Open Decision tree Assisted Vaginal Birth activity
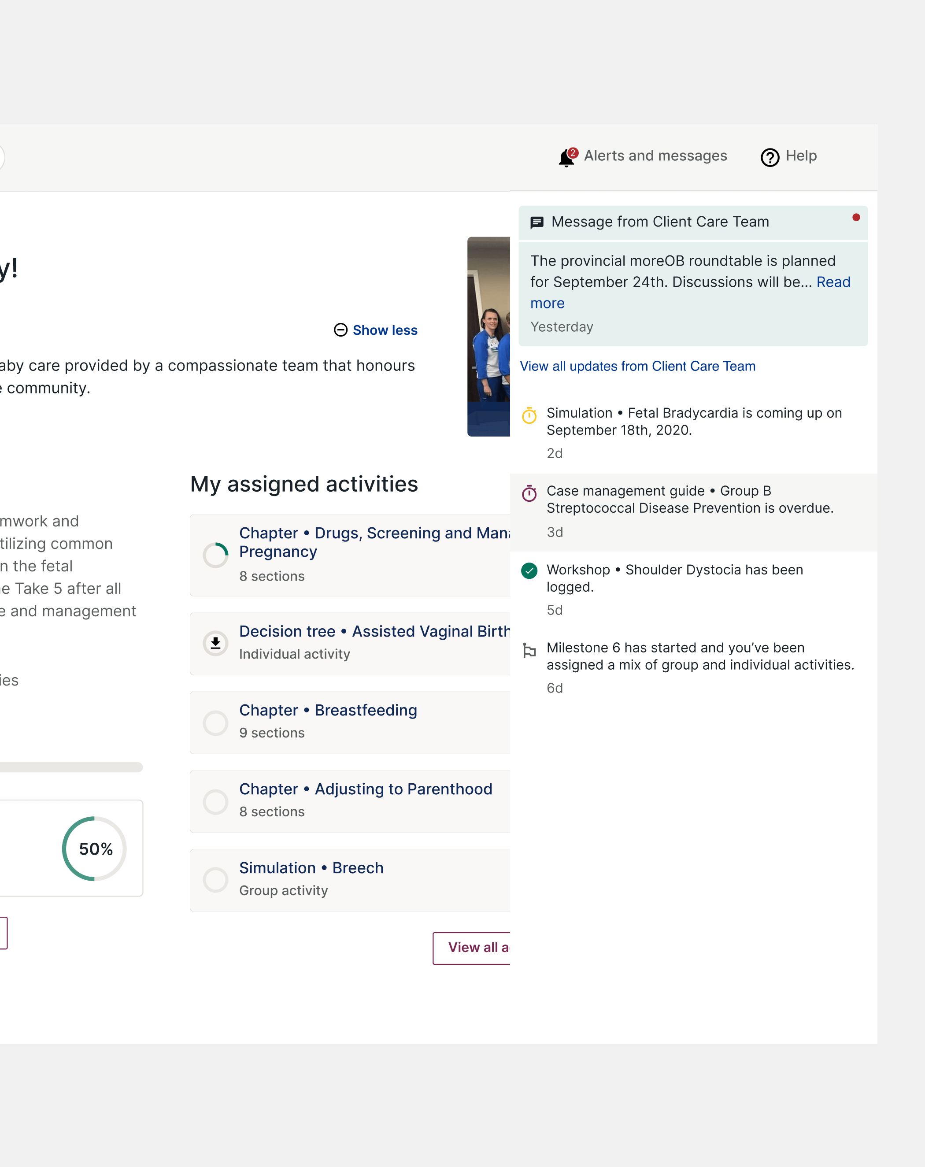The width and height of the screenshot is (925, 1167). coord(350,644)
